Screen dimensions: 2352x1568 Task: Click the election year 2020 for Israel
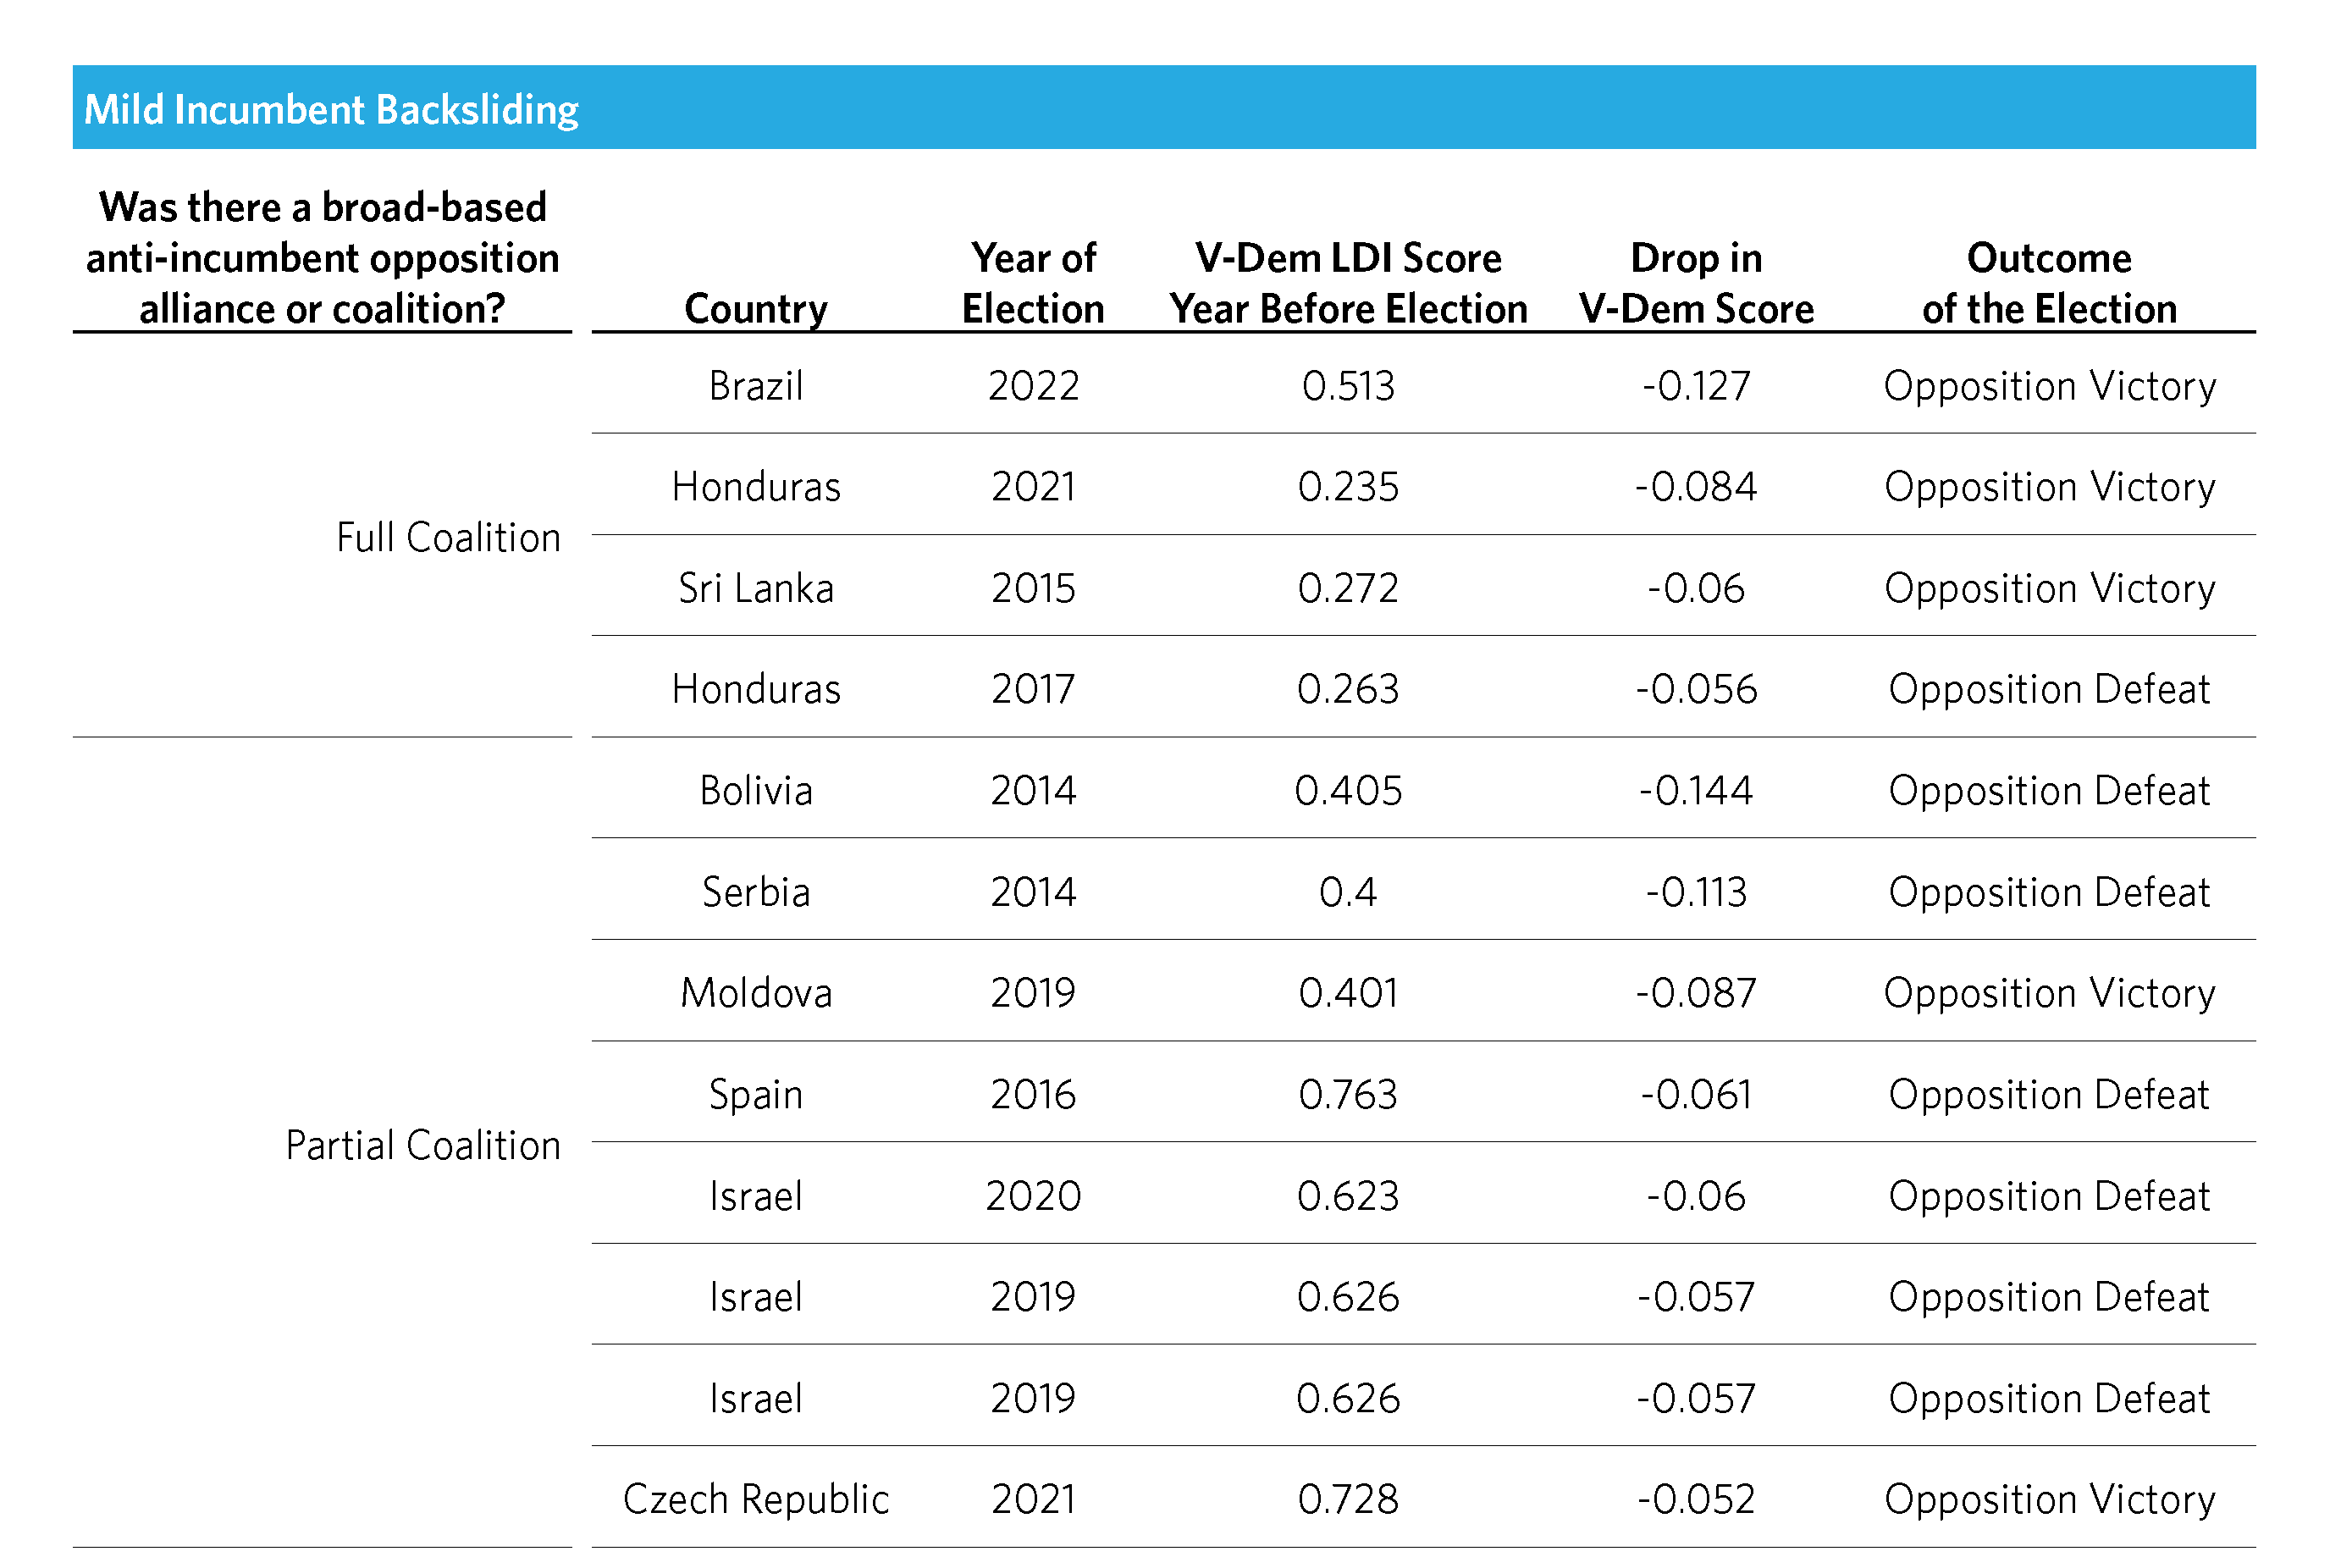point(1033,1196)
